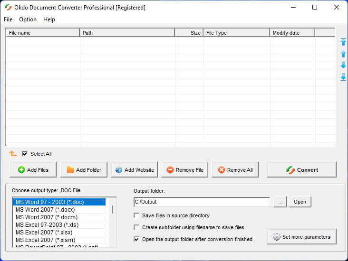348x261 pixels.
Task: Click the Add Folder button
Action: click(x=84, y=170)
